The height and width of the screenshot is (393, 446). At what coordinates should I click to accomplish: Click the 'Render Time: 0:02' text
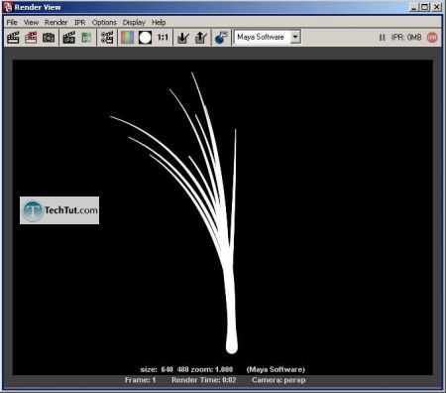click(x=204, y=380)
